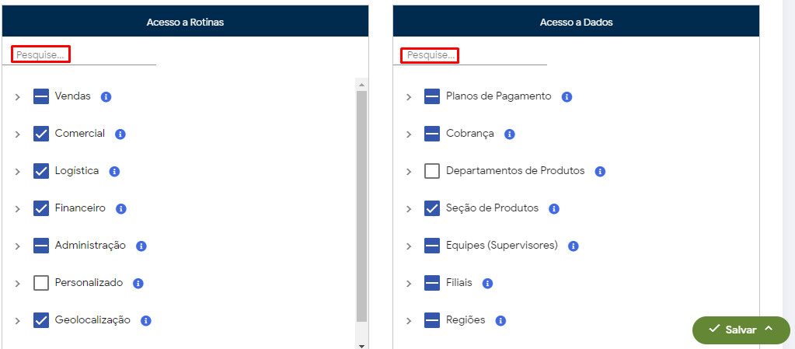
Task: Click the Acesso a Rotinas panel header
Action: 185,22
